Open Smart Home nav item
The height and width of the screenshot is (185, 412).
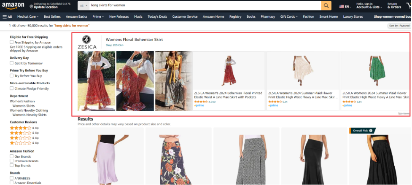pyautogui.click(x=329, y=16)
